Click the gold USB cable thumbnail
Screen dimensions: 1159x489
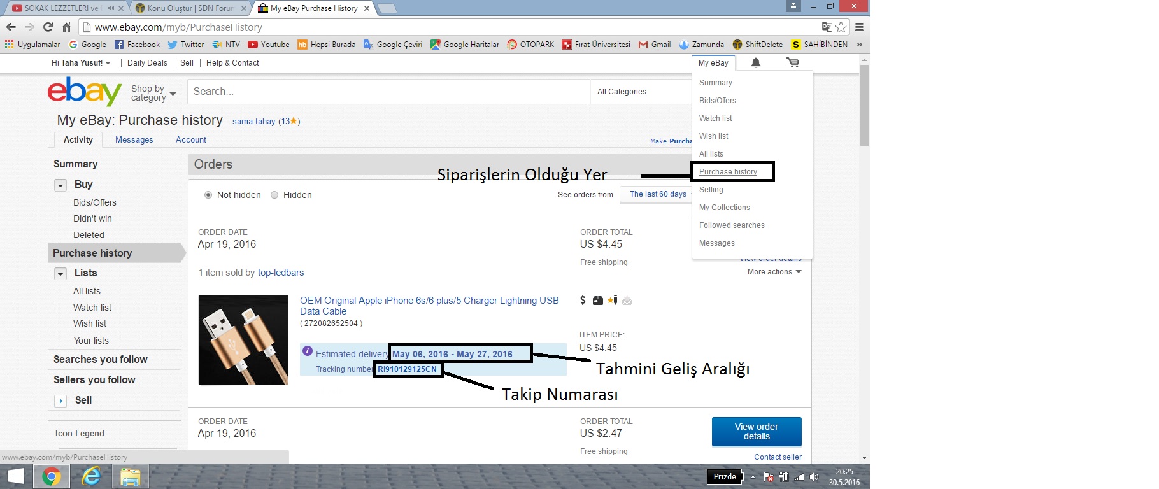[x=243, y=340]
